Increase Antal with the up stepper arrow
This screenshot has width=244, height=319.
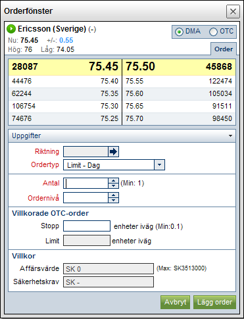[x=113, y=181]
